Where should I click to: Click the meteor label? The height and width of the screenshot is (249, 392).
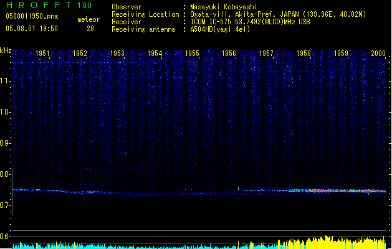[x=88, y=19]
